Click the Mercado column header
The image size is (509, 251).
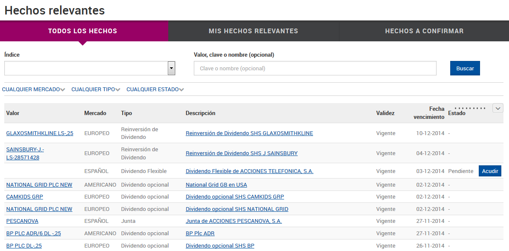point(95,113)
